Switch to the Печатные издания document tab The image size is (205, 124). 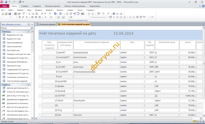(46, 24)
